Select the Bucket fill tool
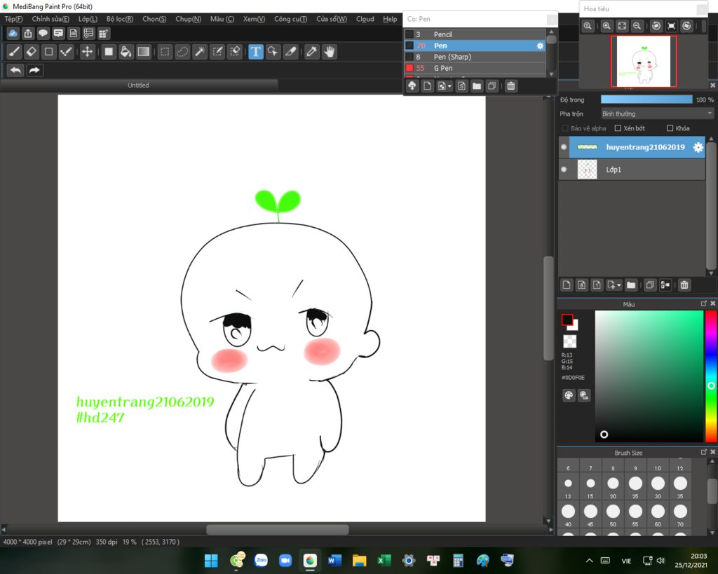 click(x=126, y=52)
